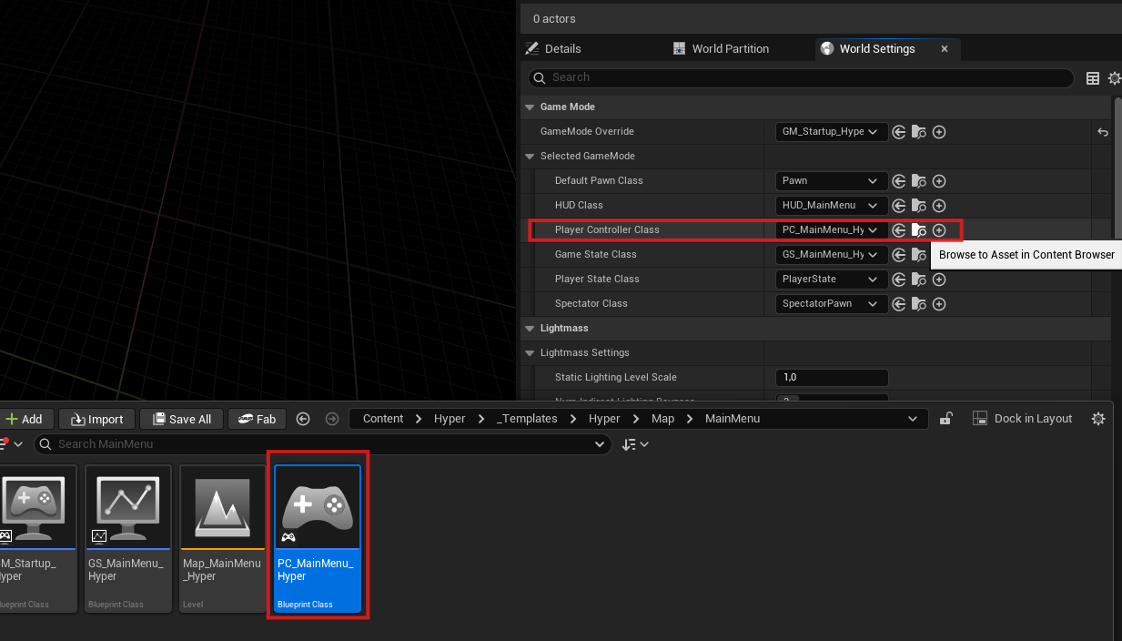The width and height of the screenshot is (1122, 641).
Task: Reset GameMode Override to default value
Action: click(x=1103, y=132)
